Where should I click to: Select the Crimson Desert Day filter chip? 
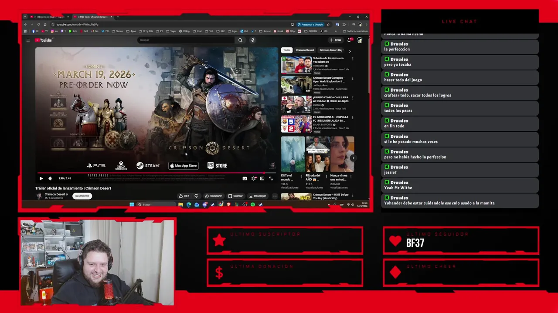[331, 50]
